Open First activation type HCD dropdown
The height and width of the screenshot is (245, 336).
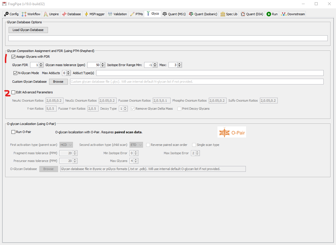coord(66,145)
